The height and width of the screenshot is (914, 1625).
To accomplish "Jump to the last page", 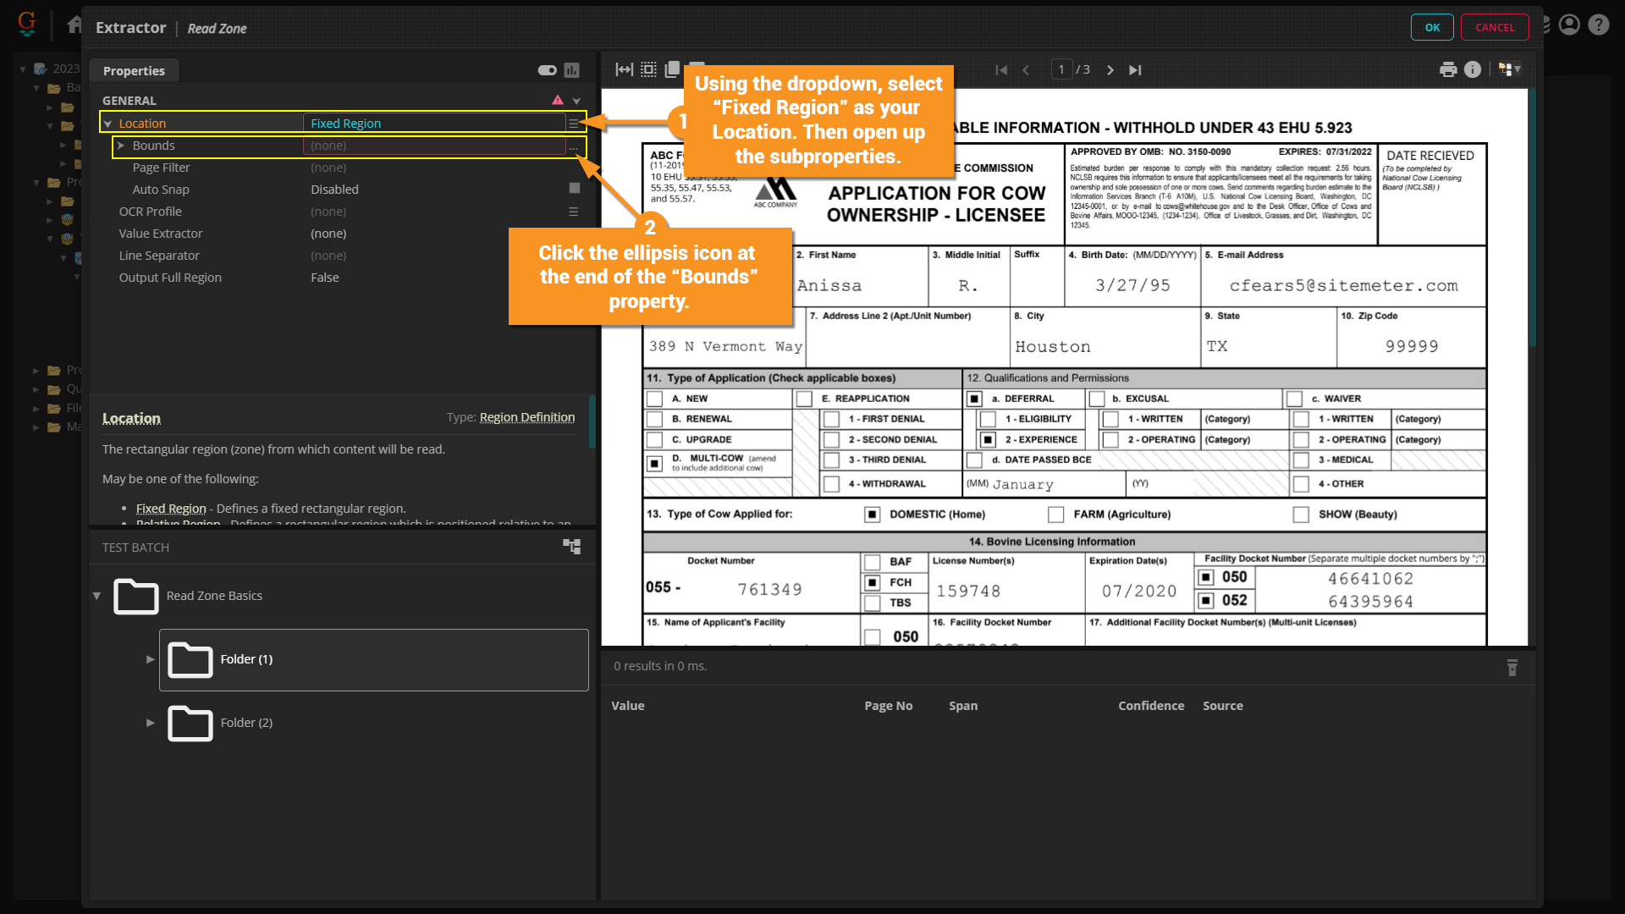I will click(1135, 70).
